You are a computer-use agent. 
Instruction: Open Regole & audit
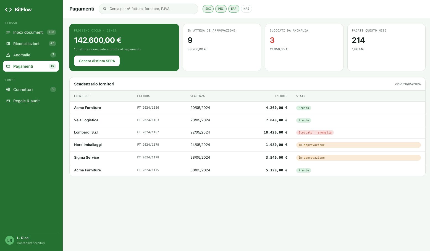[31, 101]
